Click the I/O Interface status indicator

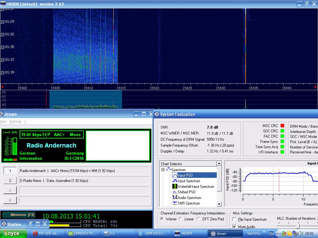pos(282,152)
